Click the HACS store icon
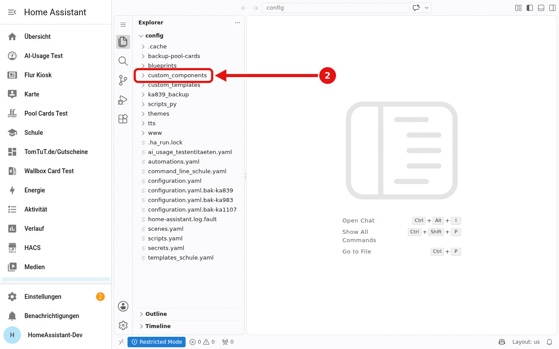This screenshot has height=349, width=559. click(x=12, y=248)
